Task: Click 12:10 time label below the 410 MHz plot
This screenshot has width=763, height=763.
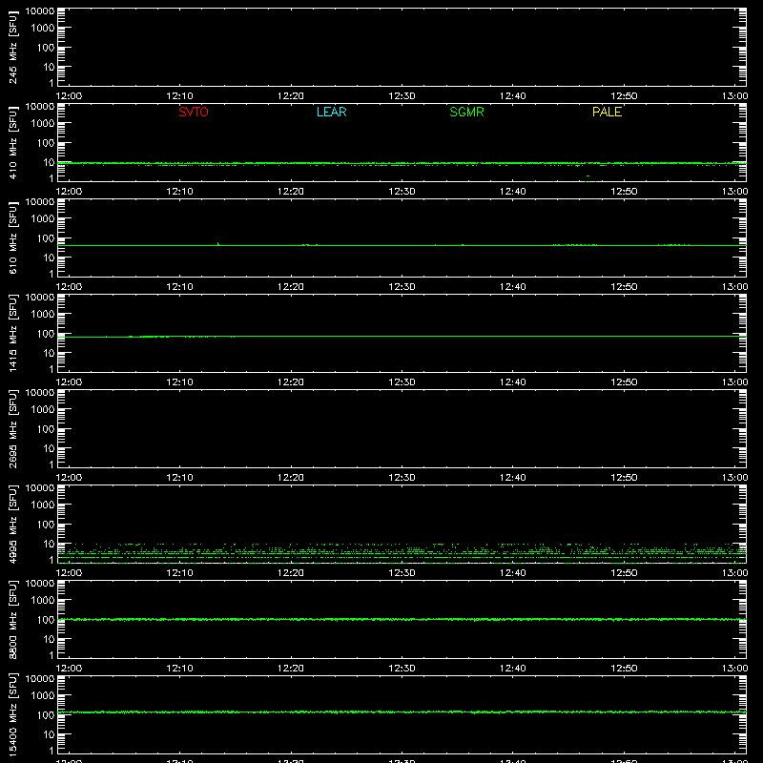Action: pos(179,192)
